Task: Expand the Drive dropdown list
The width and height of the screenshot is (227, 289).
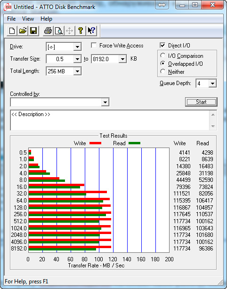Action: 77,47
